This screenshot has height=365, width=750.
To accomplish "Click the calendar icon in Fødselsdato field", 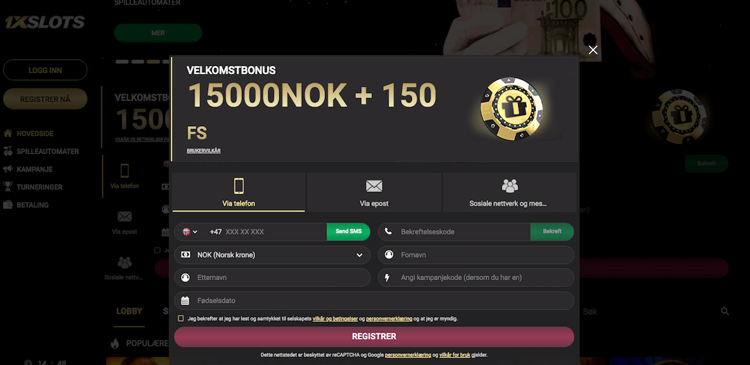I will (185, 301).
